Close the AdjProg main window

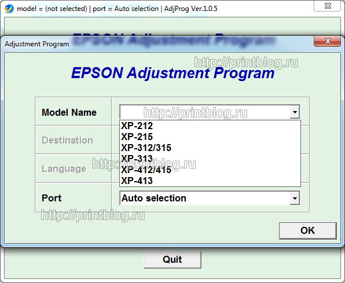click(328, 6)
